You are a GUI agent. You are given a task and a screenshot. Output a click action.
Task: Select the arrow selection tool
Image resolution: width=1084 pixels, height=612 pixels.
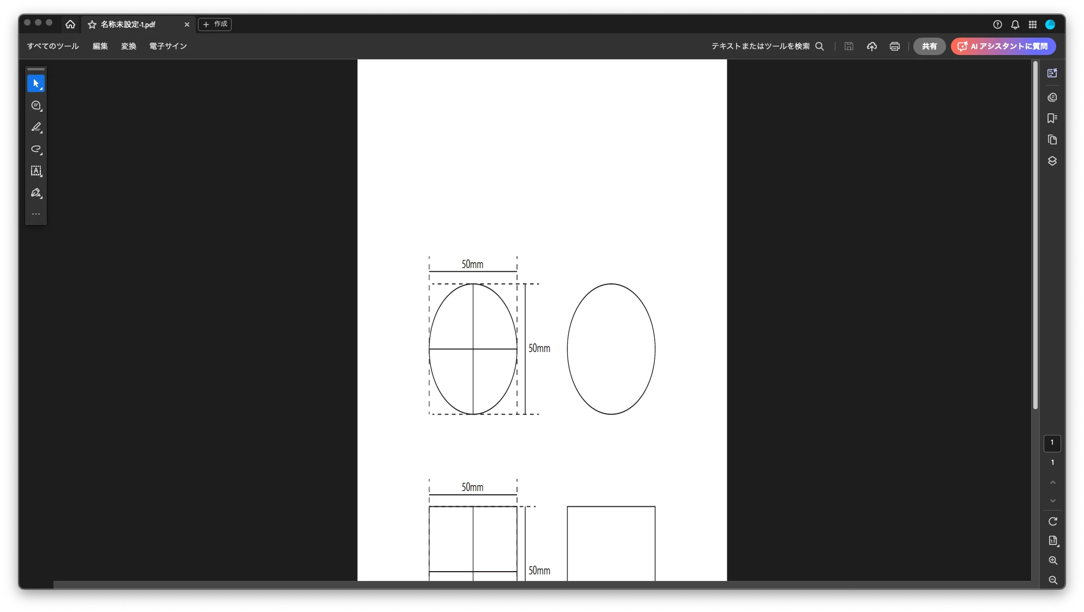click(36, 83)
